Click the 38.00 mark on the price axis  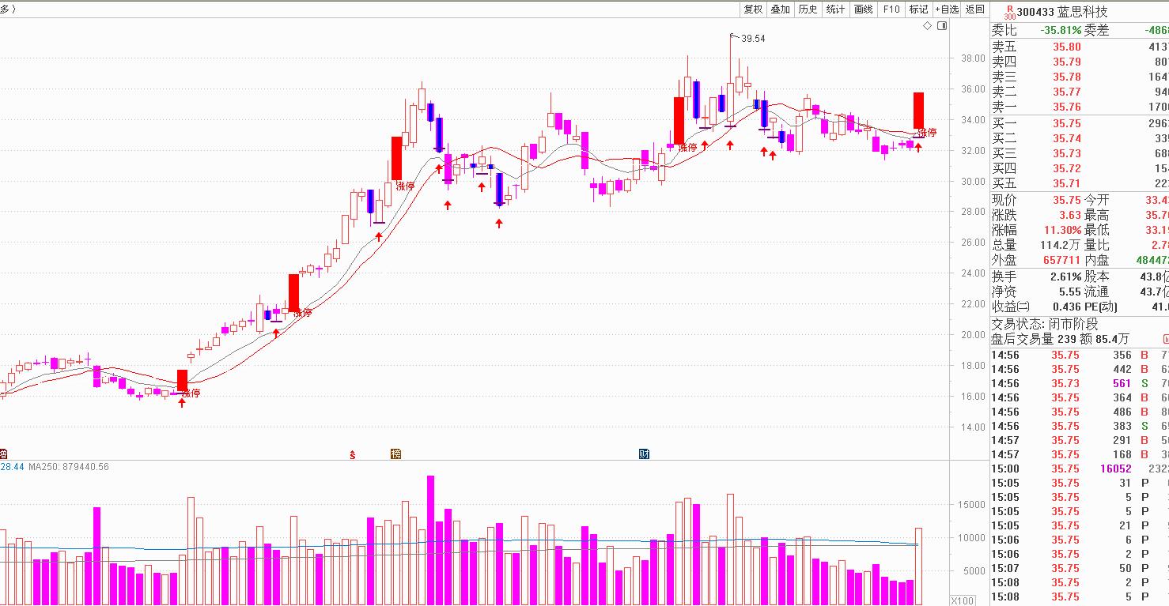point(973,58)
